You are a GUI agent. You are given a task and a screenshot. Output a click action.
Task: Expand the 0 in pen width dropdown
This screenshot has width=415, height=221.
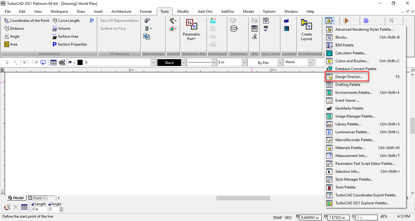(x=245, y=62)
